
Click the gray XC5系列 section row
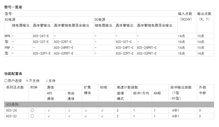point(109,104)
